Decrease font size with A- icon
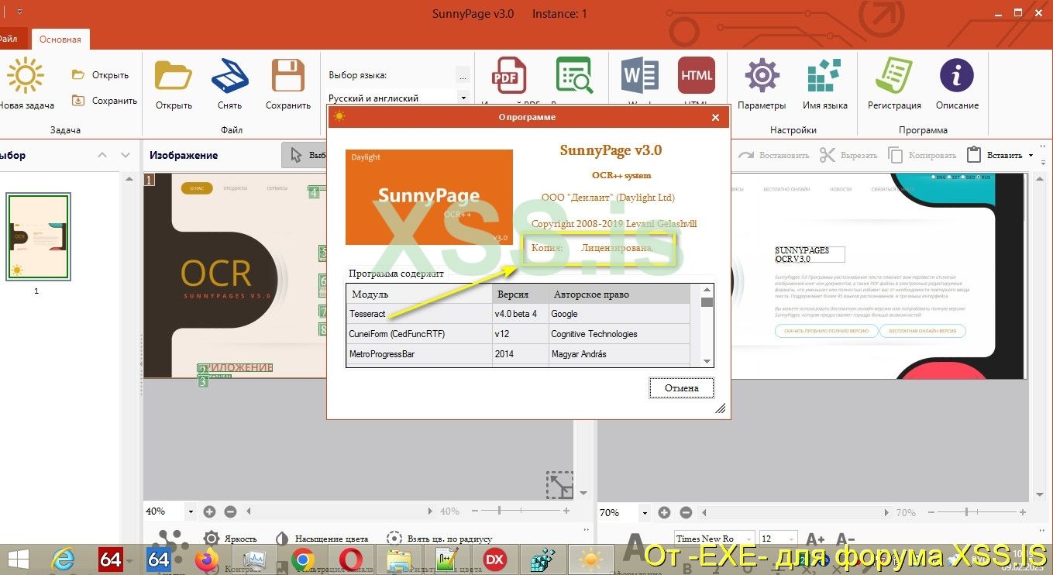Image resolution: width=1053 pixels, height=575 pixels. click(x=845, y=539)
